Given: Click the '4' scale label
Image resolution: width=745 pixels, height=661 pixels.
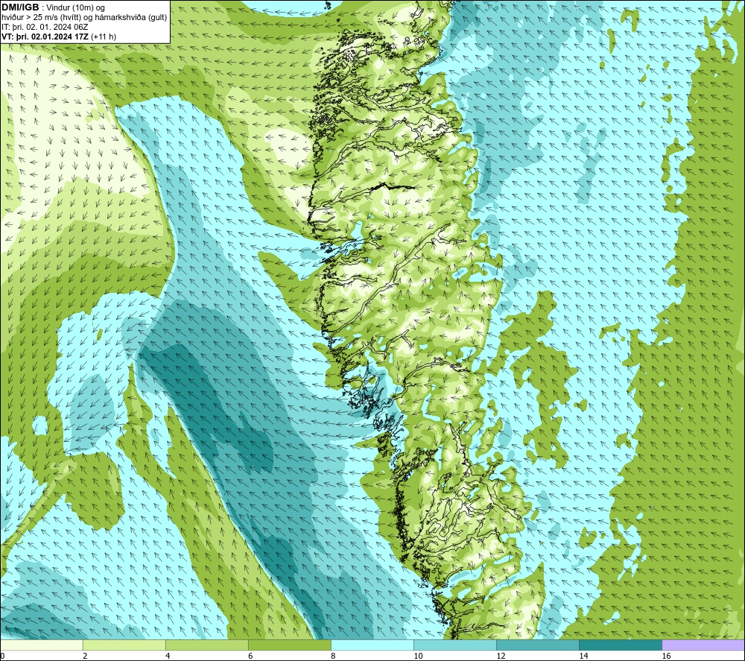Looking at the screenshot, I should (x=168, y=656).
